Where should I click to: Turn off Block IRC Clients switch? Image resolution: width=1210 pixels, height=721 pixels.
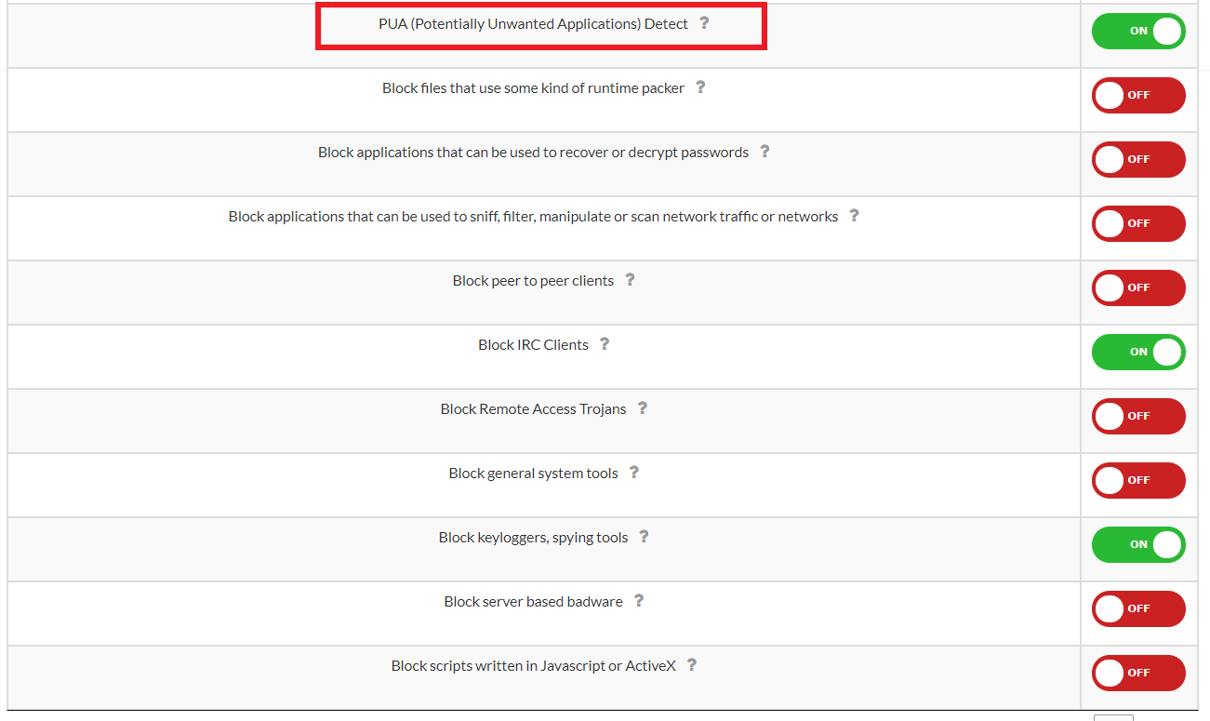tap(1138, 352)
